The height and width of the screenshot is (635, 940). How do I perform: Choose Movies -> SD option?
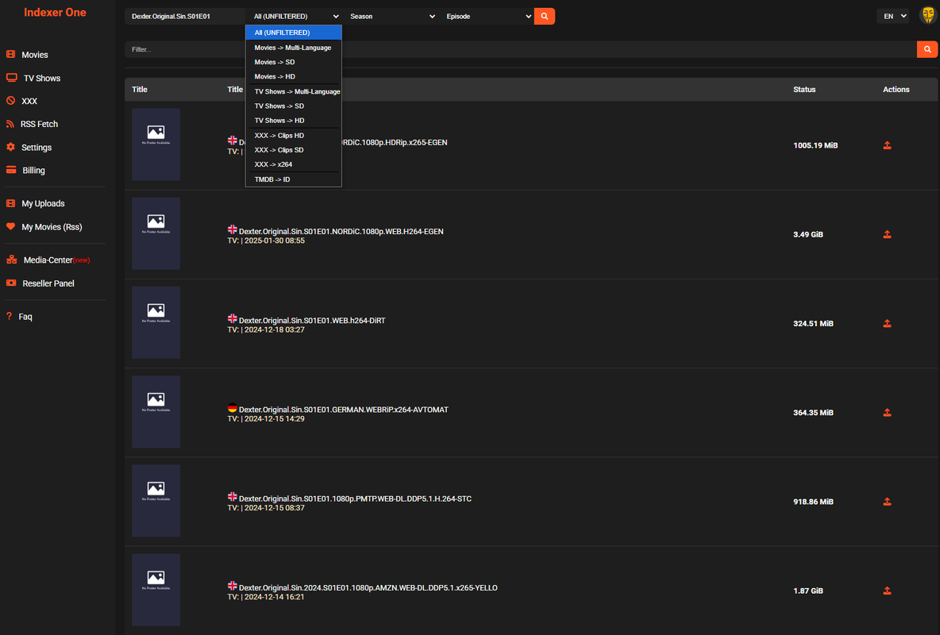294,62
